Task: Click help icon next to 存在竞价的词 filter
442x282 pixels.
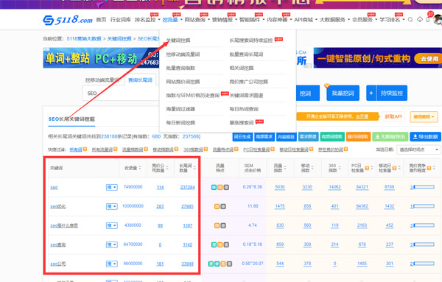Action: coord(346,149)
